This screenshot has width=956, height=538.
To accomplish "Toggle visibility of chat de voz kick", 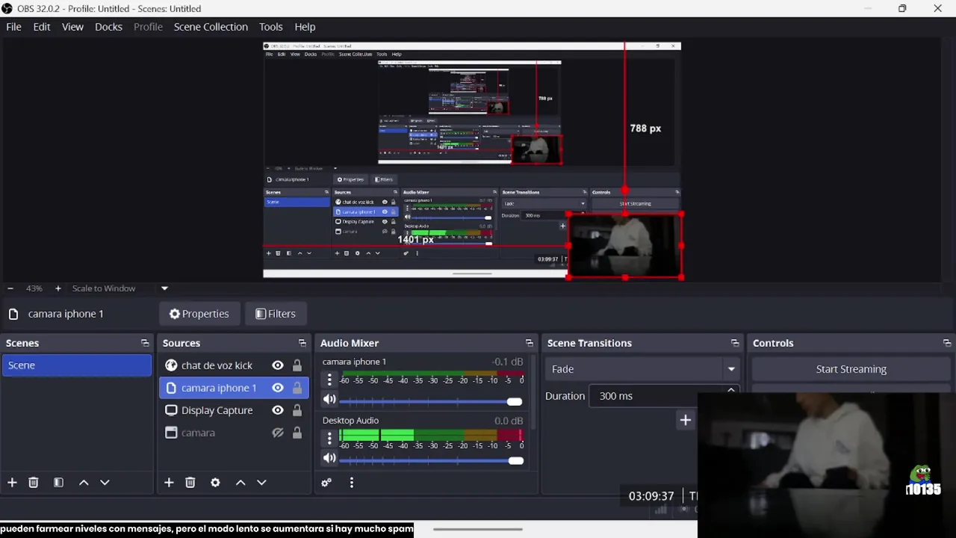I will [x=278, y=365].
